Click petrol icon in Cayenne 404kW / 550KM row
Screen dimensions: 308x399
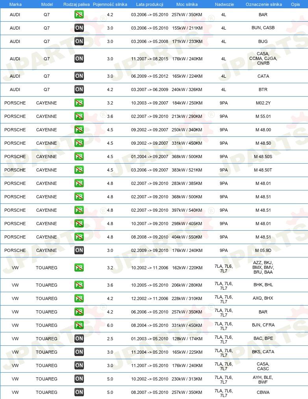(79, 237)
